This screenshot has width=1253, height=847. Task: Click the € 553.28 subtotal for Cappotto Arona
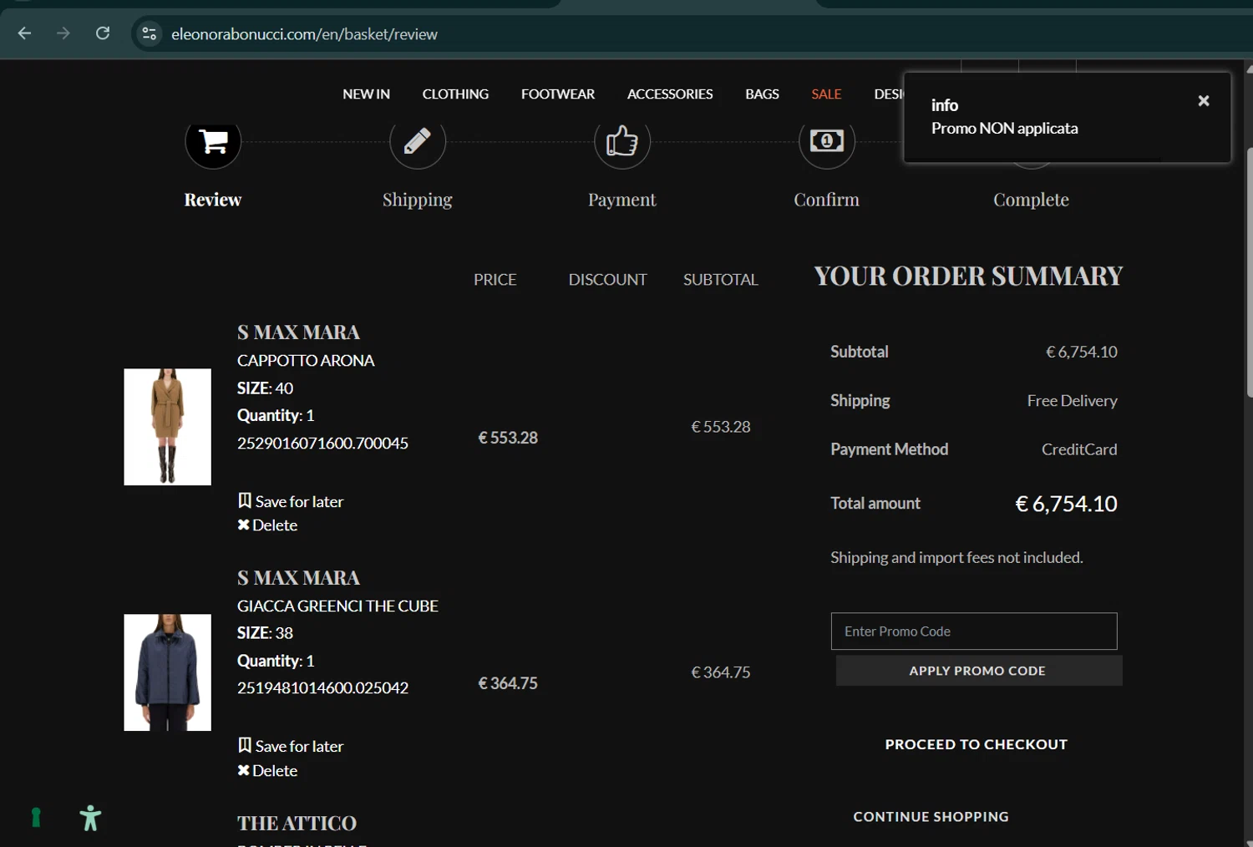click(721, 427)
